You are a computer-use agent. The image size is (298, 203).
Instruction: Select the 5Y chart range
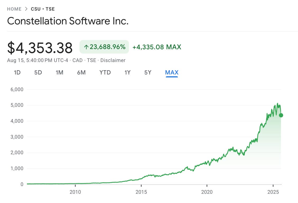click(147, 72)
